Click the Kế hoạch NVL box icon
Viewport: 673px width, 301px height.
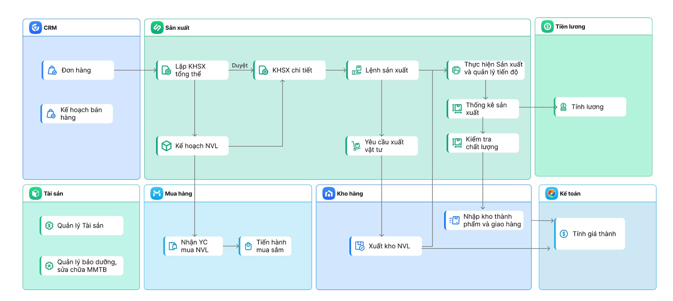[x=166, y=146]
